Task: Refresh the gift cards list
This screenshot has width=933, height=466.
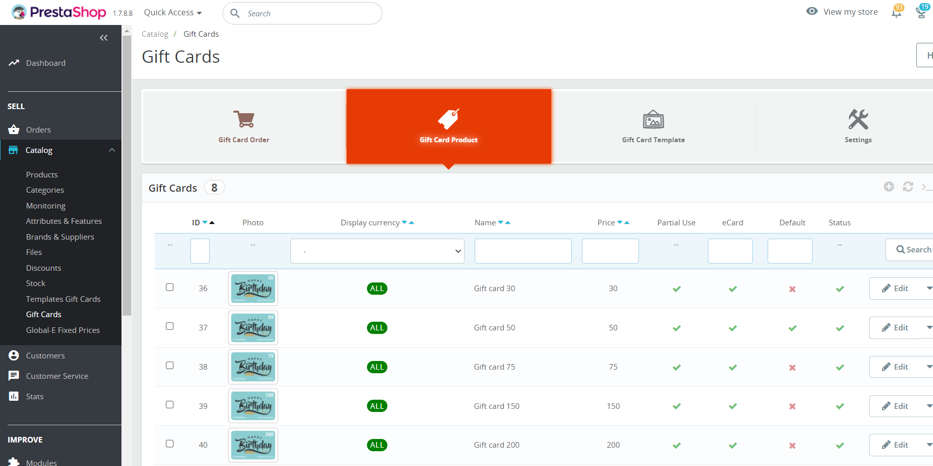Action: pos(907,187)
